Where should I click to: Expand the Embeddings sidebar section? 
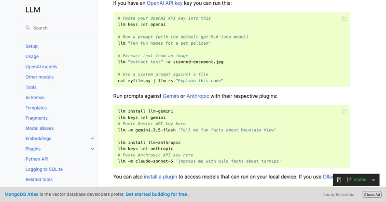coord(92,139)
